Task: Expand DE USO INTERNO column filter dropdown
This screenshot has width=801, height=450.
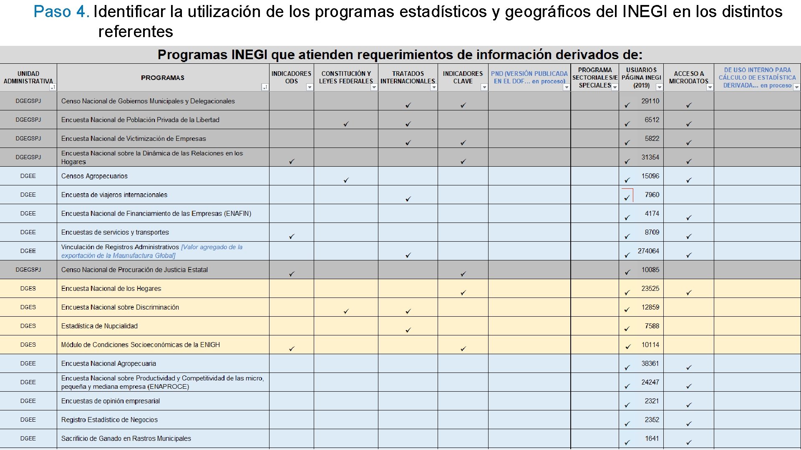Action: [x=796, y=87]
